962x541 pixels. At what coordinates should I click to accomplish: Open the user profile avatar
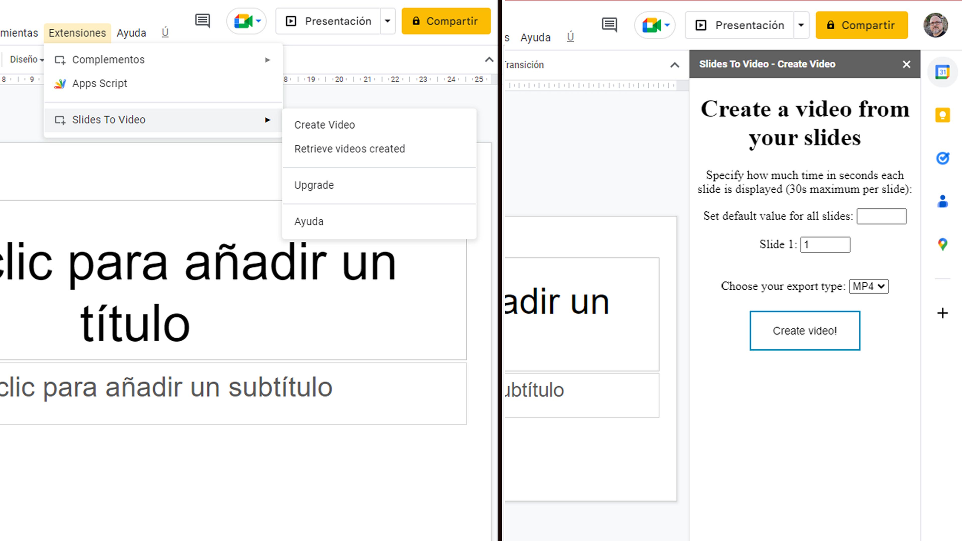935,25
